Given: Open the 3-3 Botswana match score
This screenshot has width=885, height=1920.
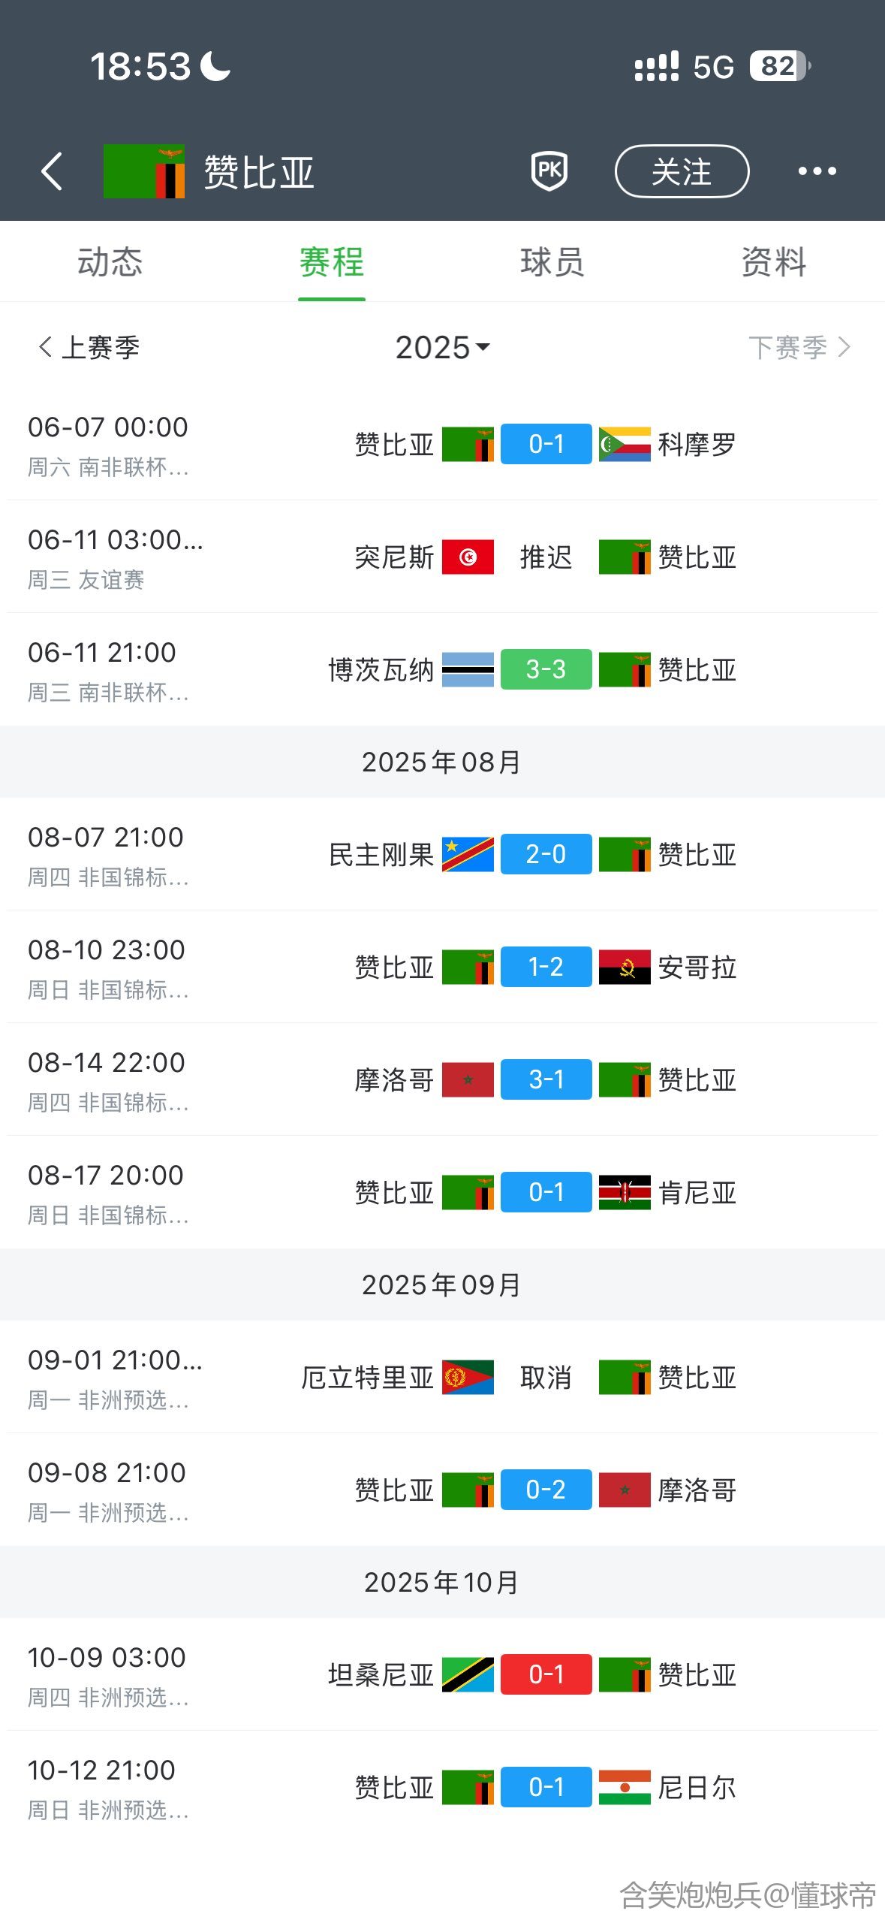Looking at the screenshot, I should point(546,669).
